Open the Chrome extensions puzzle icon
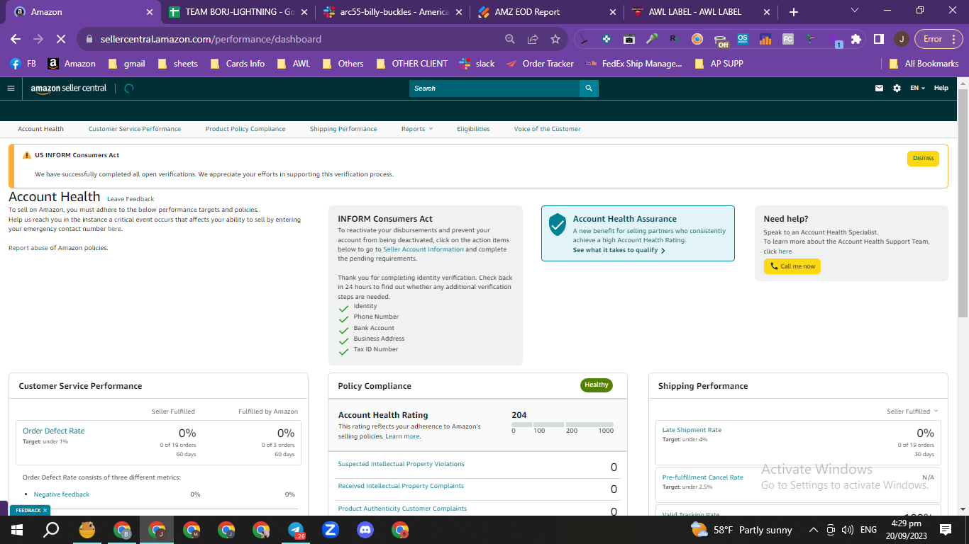Image resolution: width=969 pixels, height=544 pixels. point(856,39)
